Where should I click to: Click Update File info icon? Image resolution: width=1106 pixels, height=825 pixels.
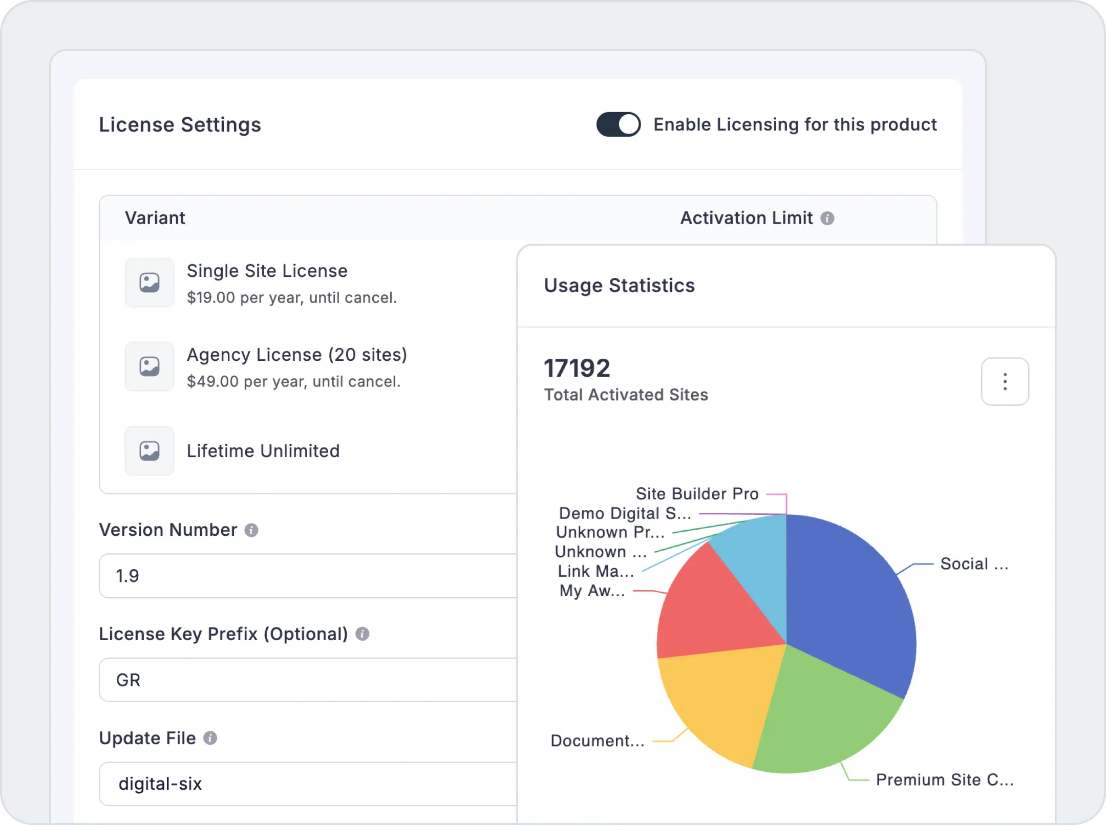pos(210,738)
